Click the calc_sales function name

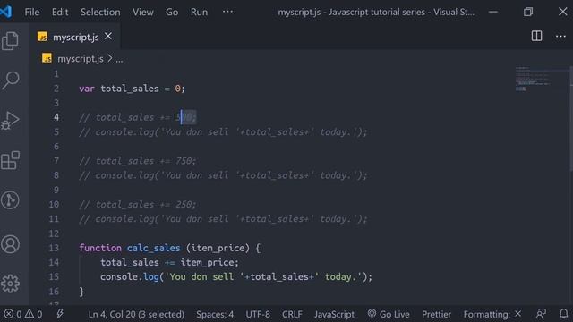pyautogui.click(x=153, y=248)
